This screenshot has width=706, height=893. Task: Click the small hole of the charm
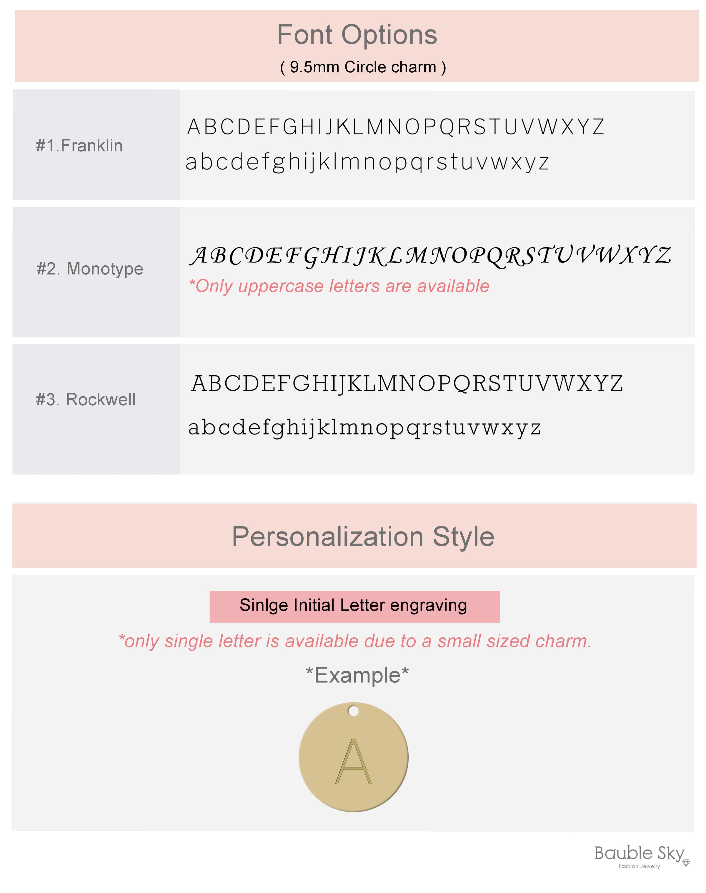(353, 711)
